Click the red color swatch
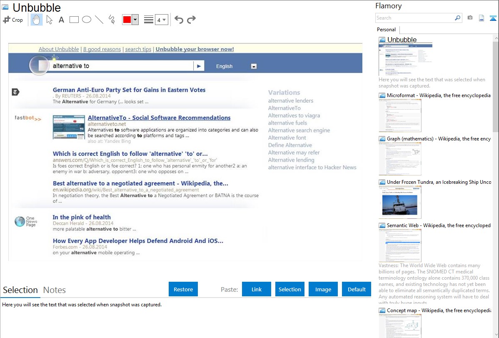 point(127,20)
